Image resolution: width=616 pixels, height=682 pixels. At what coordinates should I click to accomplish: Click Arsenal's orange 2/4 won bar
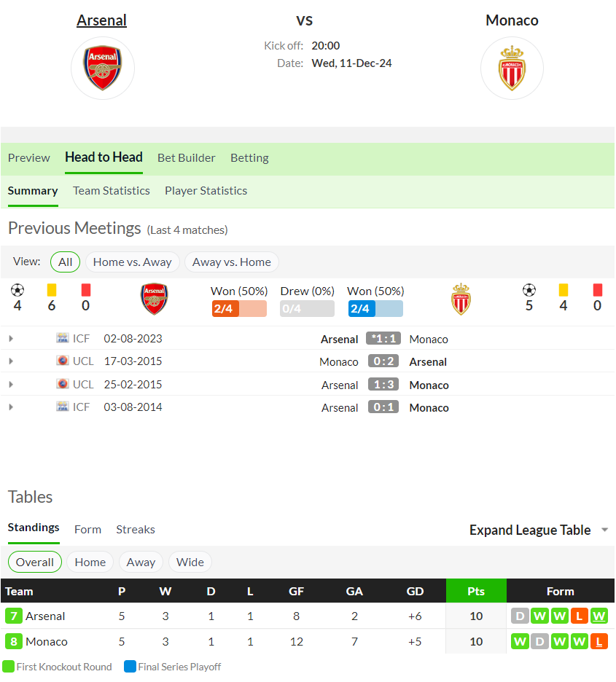click(x=239, y=308)
